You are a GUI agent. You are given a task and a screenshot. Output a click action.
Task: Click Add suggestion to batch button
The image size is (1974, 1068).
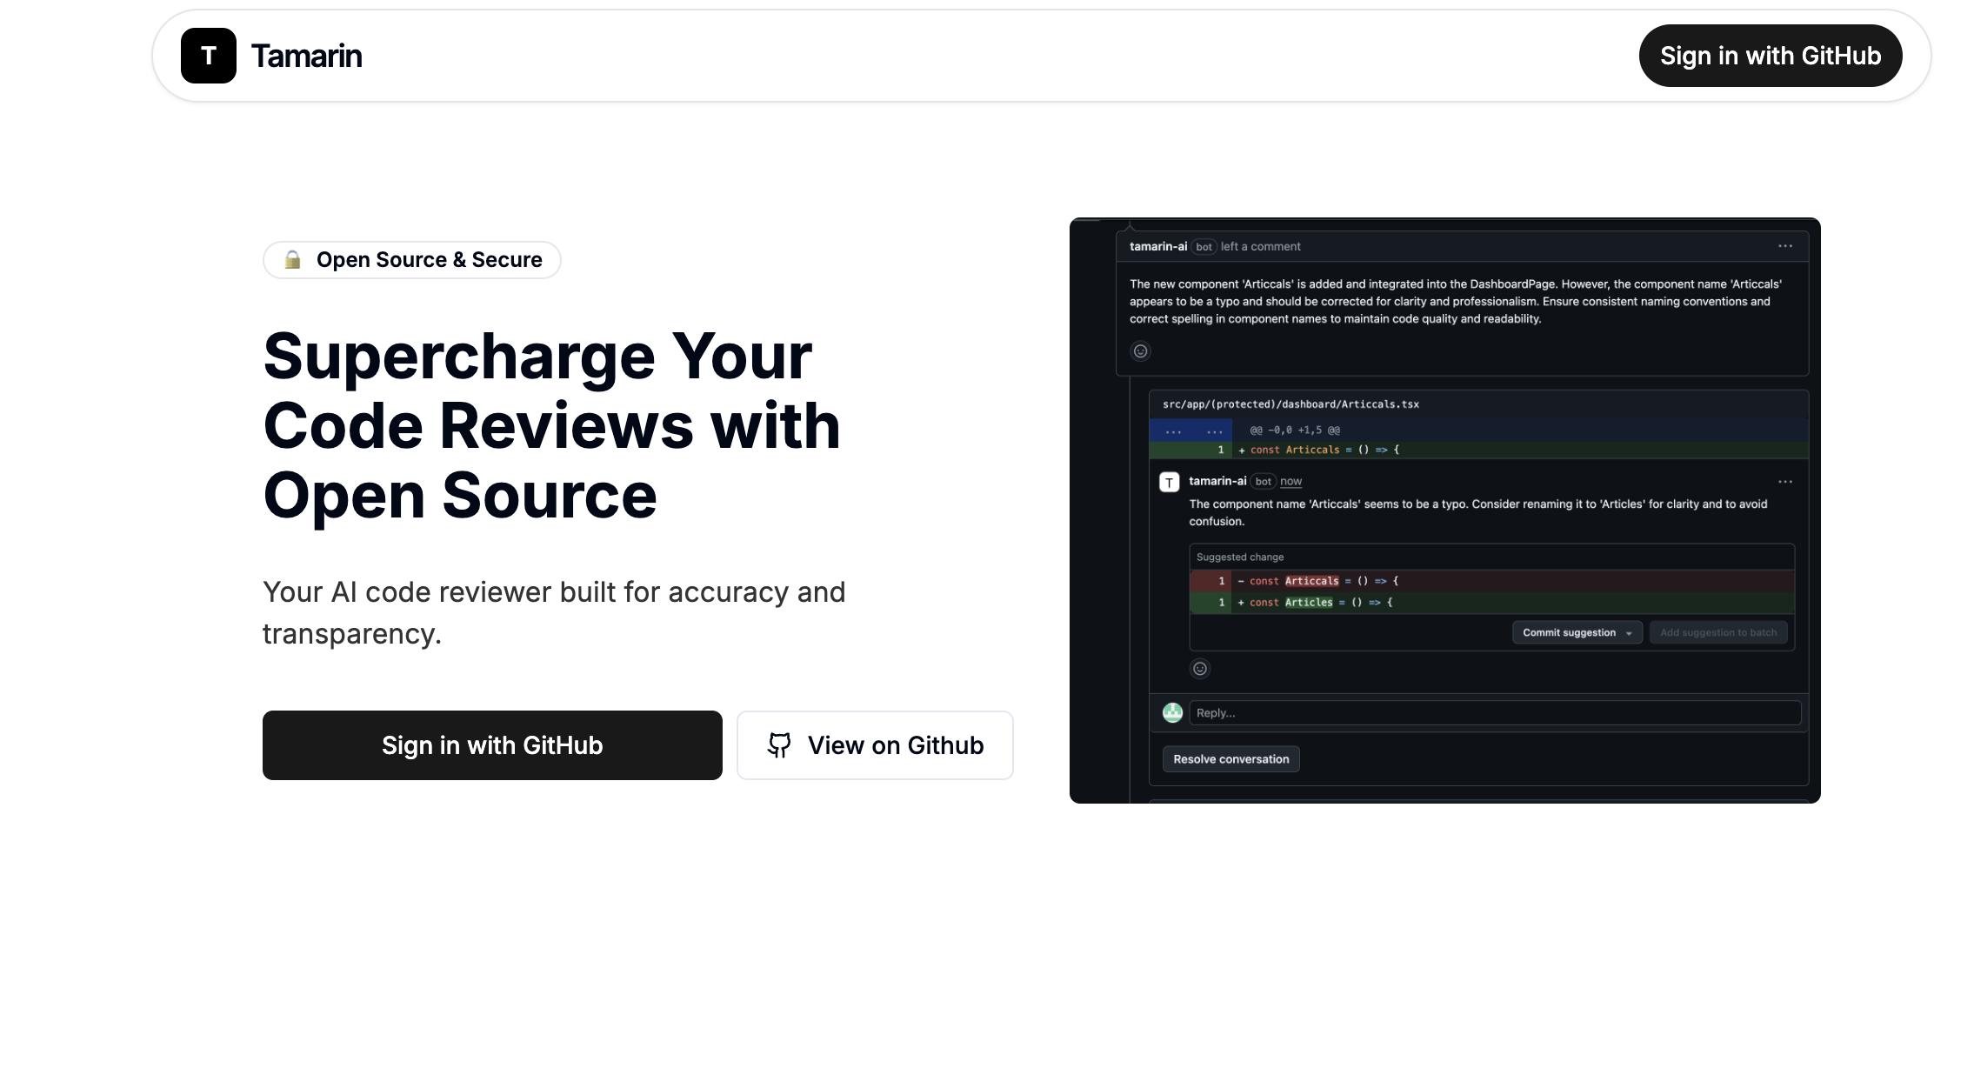pos(1718,632)
